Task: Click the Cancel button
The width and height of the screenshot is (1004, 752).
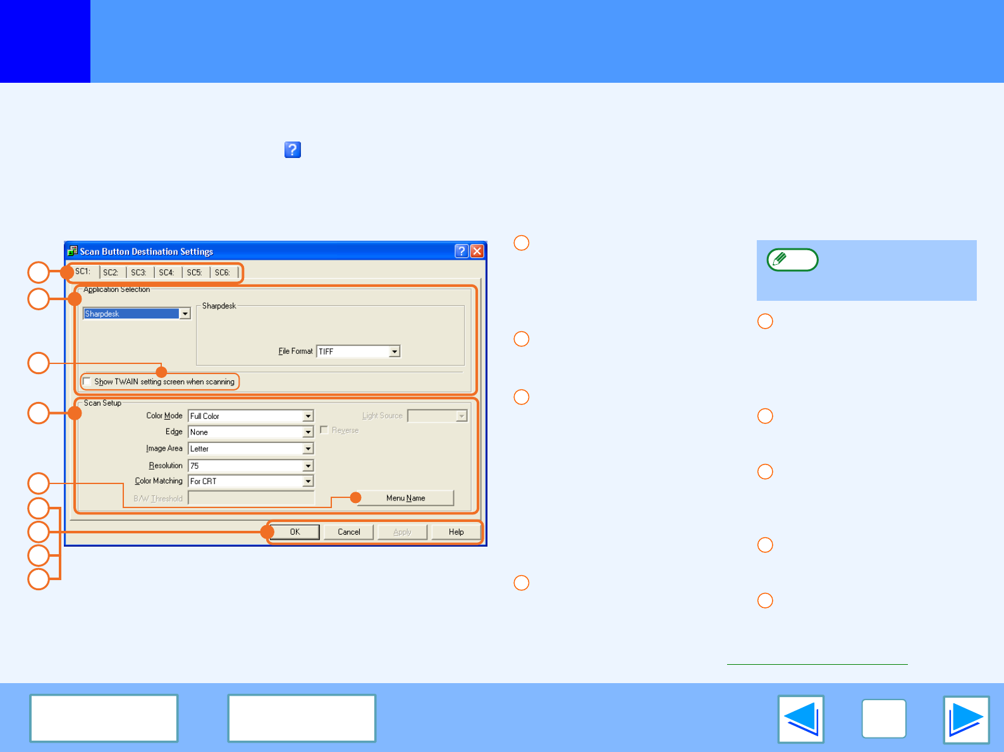Action: (348, 532)
